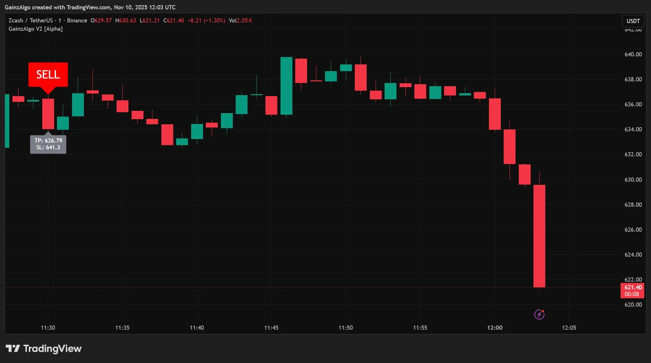Select the tall green candle near 11:45

(x=286, y=86)
